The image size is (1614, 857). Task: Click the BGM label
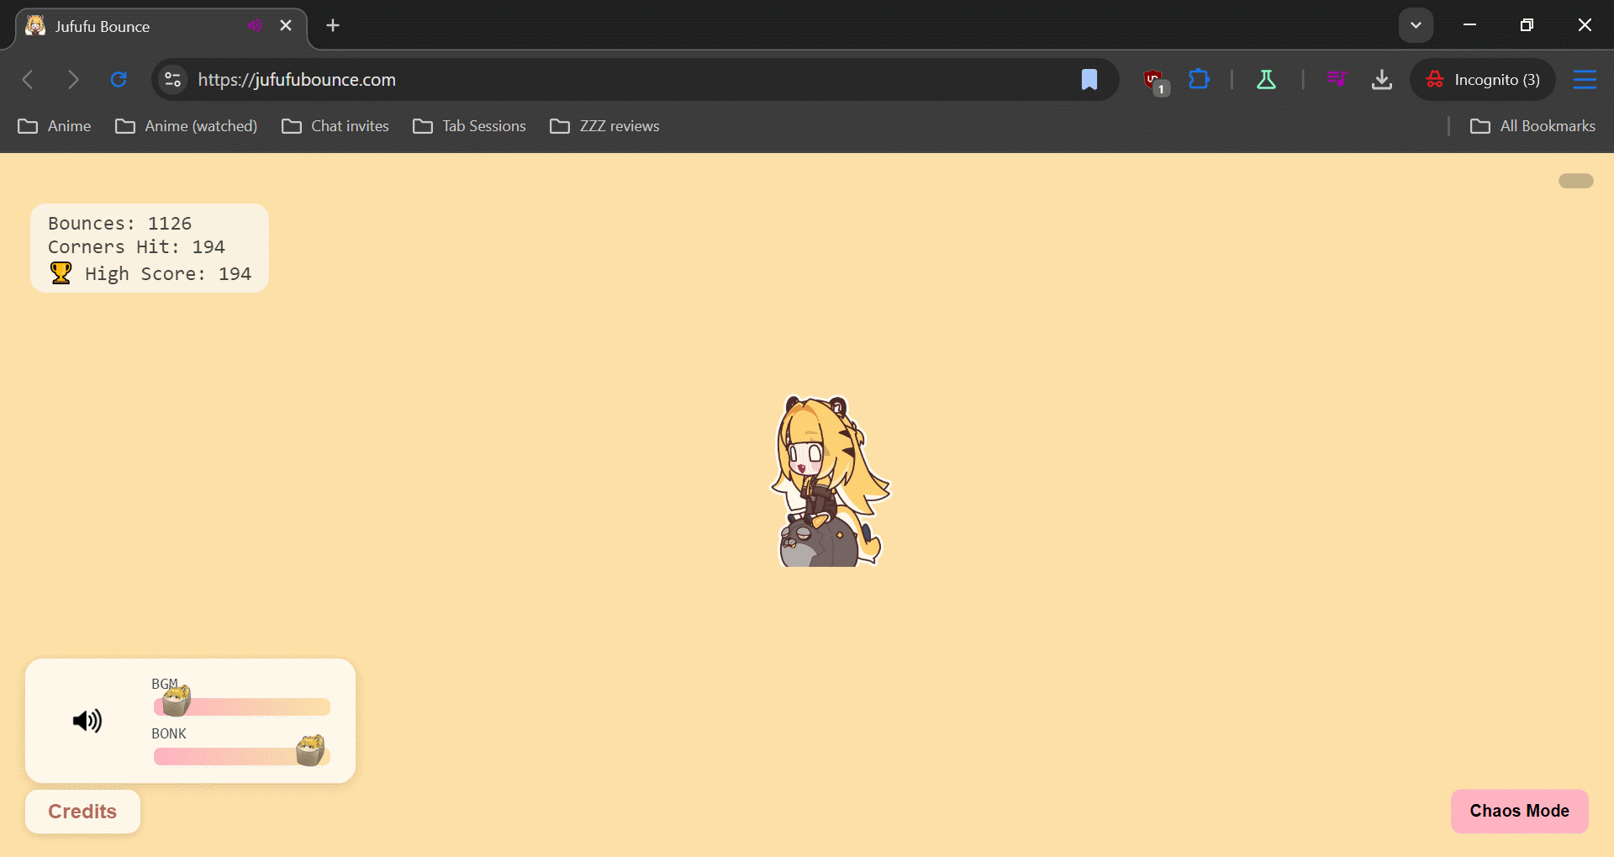click(x=165, y=684)
